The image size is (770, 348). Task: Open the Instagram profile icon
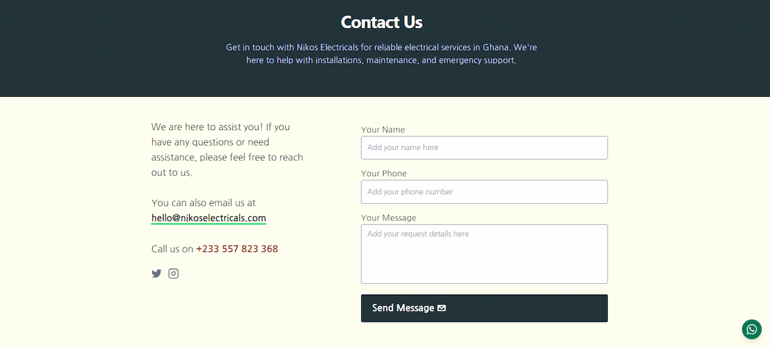(173, 274)
